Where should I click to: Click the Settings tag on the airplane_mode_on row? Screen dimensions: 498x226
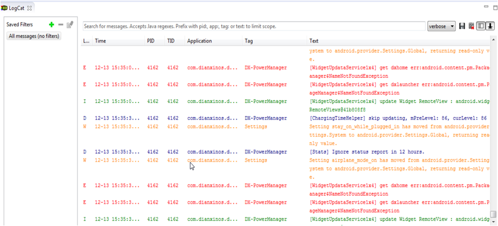tap(255, 160)
